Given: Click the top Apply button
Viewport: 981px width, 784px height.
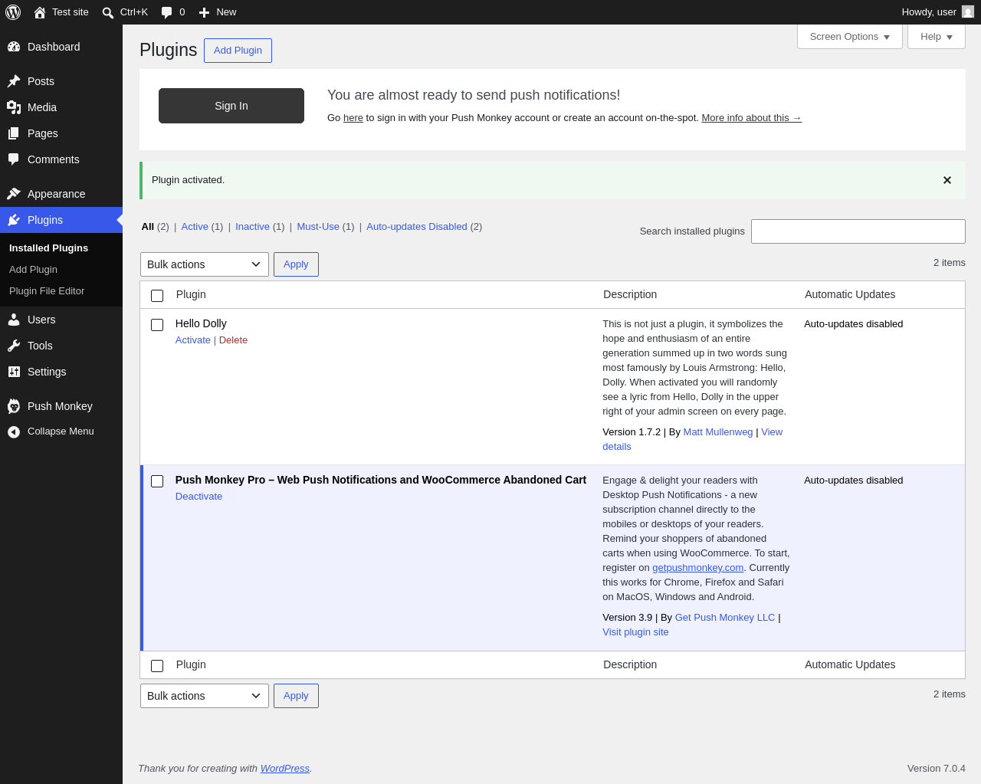Looking at the screenshot, I should pos(296,264).
